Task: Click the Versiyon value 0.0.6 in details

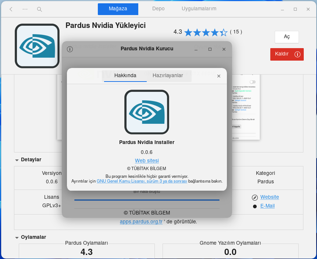Action: (52, 181)
